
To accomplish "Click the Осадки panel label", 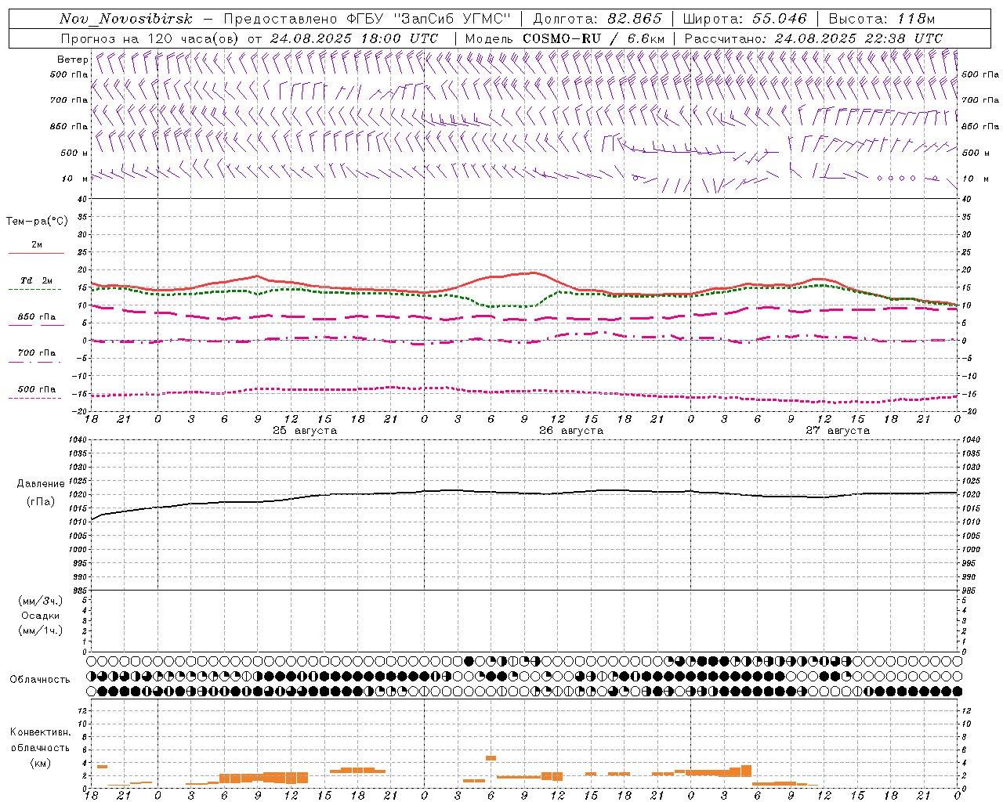I will (x=41, y=616).
